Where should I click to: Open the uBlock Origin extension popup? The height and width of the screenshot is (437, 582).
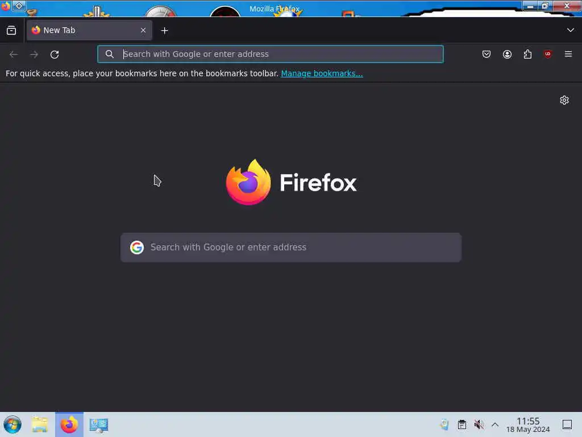(x=547, y=54)
